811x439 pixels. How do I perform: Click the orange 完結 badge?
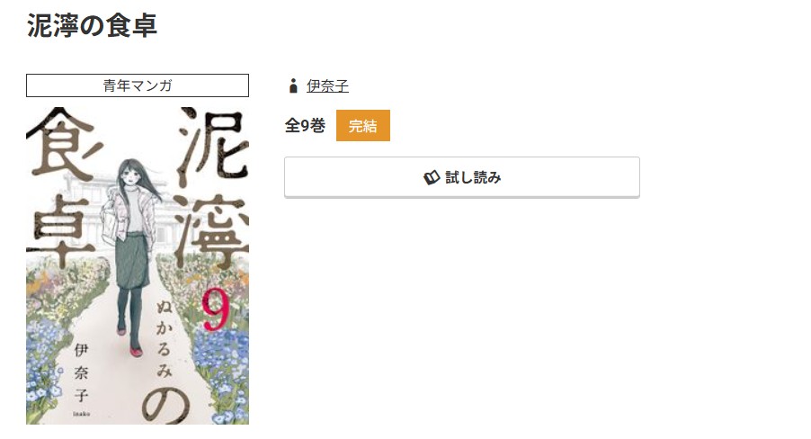point(363,125)
